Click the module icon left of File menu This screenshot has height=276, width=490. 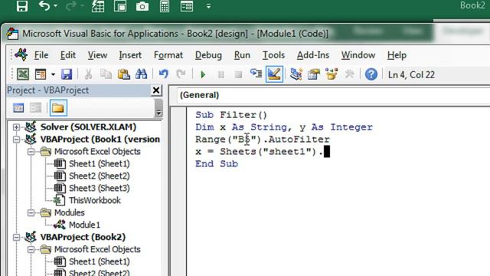[x=21, y=54]
